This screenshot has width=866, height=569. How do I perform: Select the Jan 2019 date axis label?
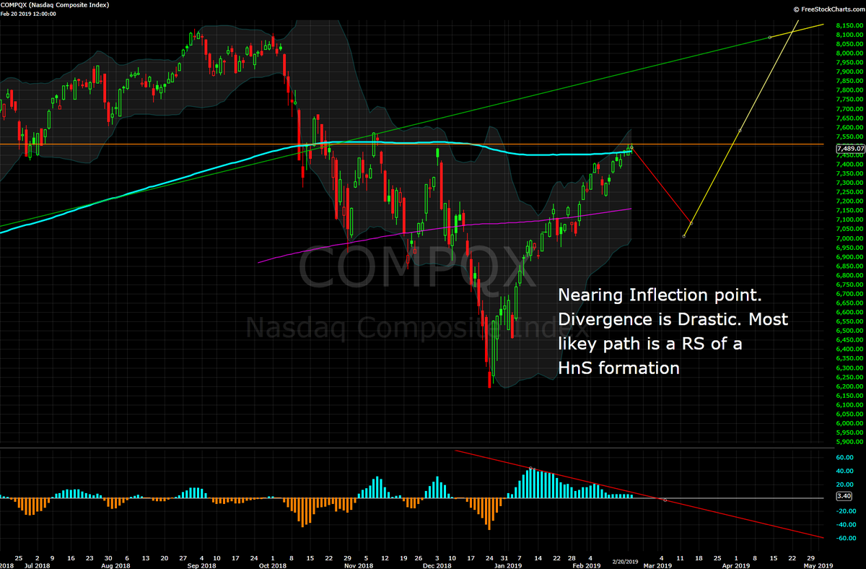(x=507, y=565)
